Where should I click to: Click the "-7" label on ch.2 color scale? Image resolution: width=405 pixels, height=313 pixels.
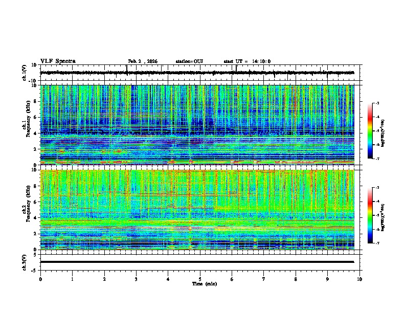377,243
